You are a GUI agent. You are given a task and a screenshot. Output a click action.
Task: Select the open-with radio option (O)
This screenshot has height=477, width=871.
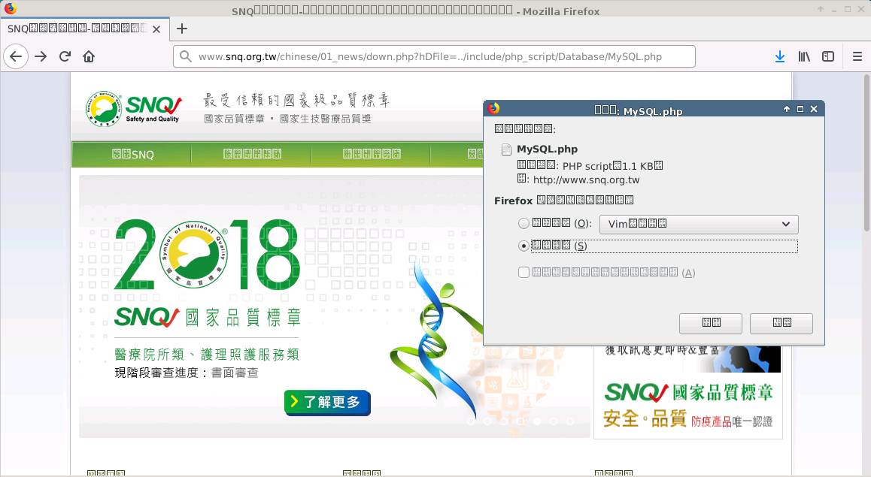pos(524,224)
